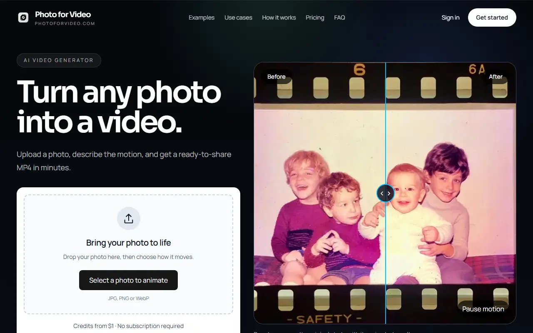Viewport: 533px width, 333px height.
Task: Click the photo drop zone area
Action: [128, 254]
